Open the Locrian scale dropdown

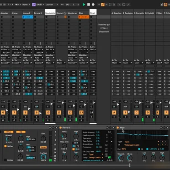click(x=52, y=5)
